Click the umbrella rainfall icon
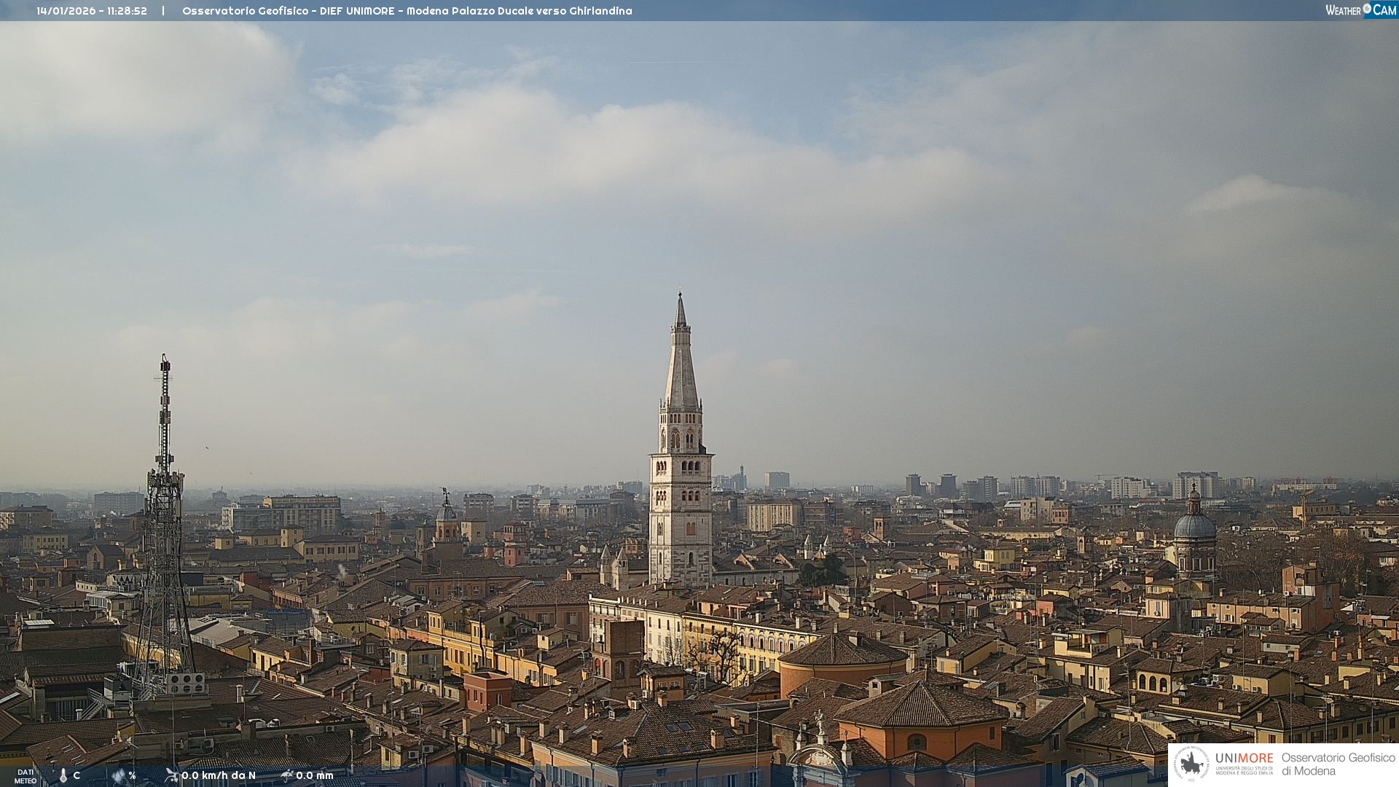Screen dimensions: 1399x787 (x=287, y=775)
